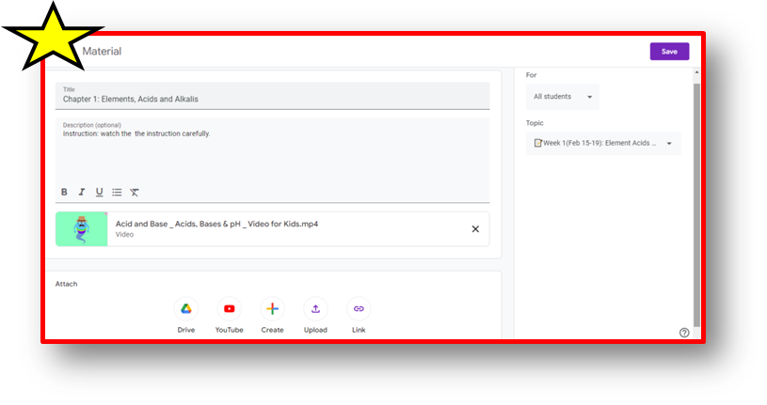Open the Acid and Base video thumbnail
Screen dimensions: 767x405
click(x=82, y=229)
